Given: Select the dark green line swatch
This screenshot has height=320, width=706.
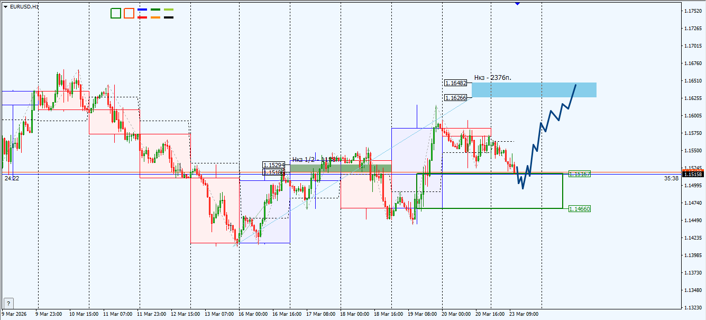Looking at the screenshot, I should (155, 10).
